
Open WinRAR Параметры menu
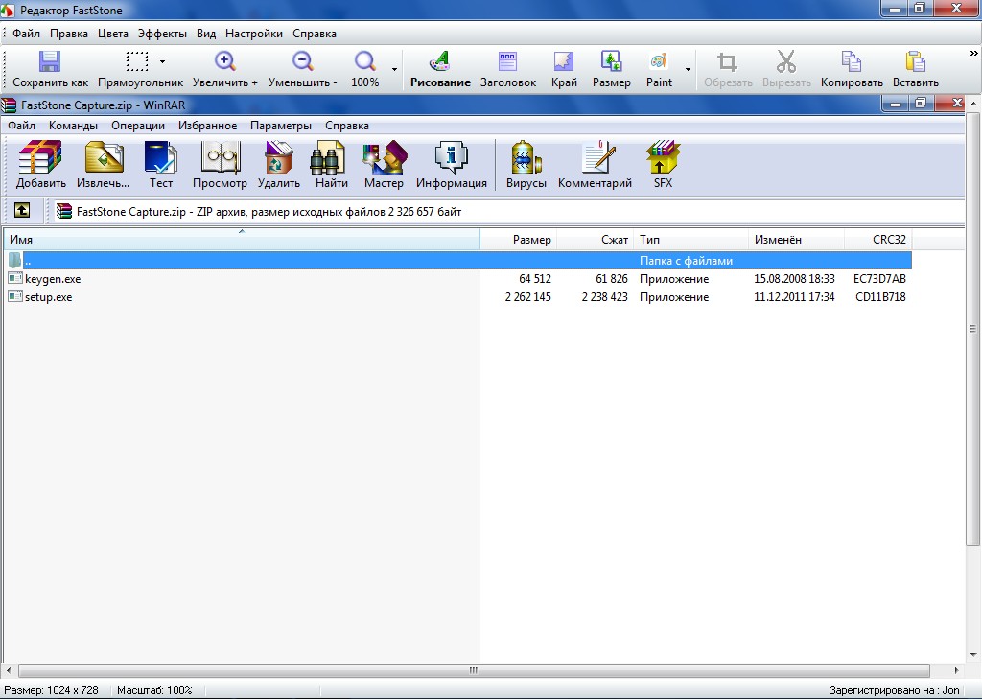point(281,126)
